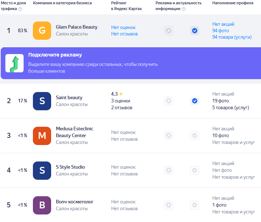
Task: Click the blue verified badge in Saint beauty row
Action: (195, 101)
